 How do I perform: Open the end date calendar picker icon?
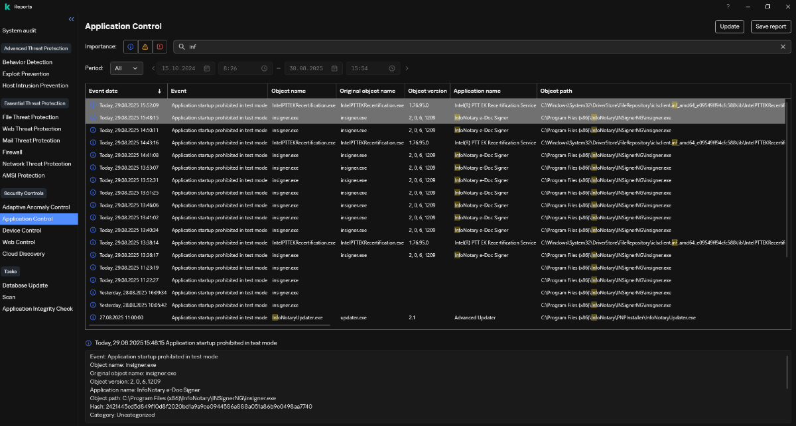pos(335,68)
